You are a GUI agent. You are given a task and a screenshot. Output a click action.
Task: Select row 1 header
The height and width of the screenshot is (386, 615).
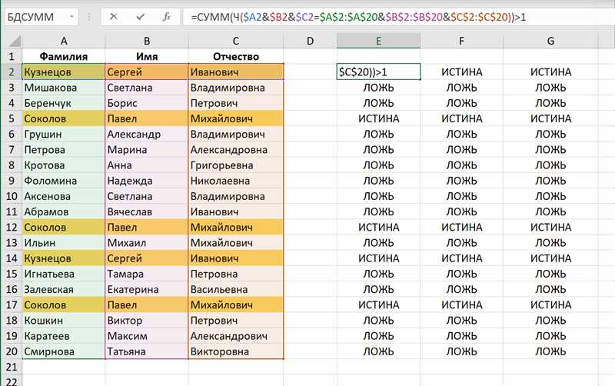[12, 56]
